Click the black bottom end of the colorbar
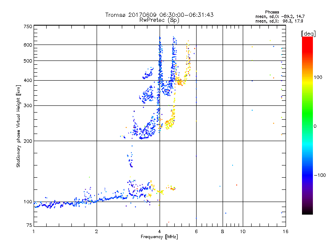 307,212
